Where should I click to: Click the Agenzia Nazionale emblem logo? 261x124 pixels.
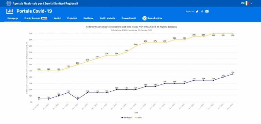(x=9, y=3)
